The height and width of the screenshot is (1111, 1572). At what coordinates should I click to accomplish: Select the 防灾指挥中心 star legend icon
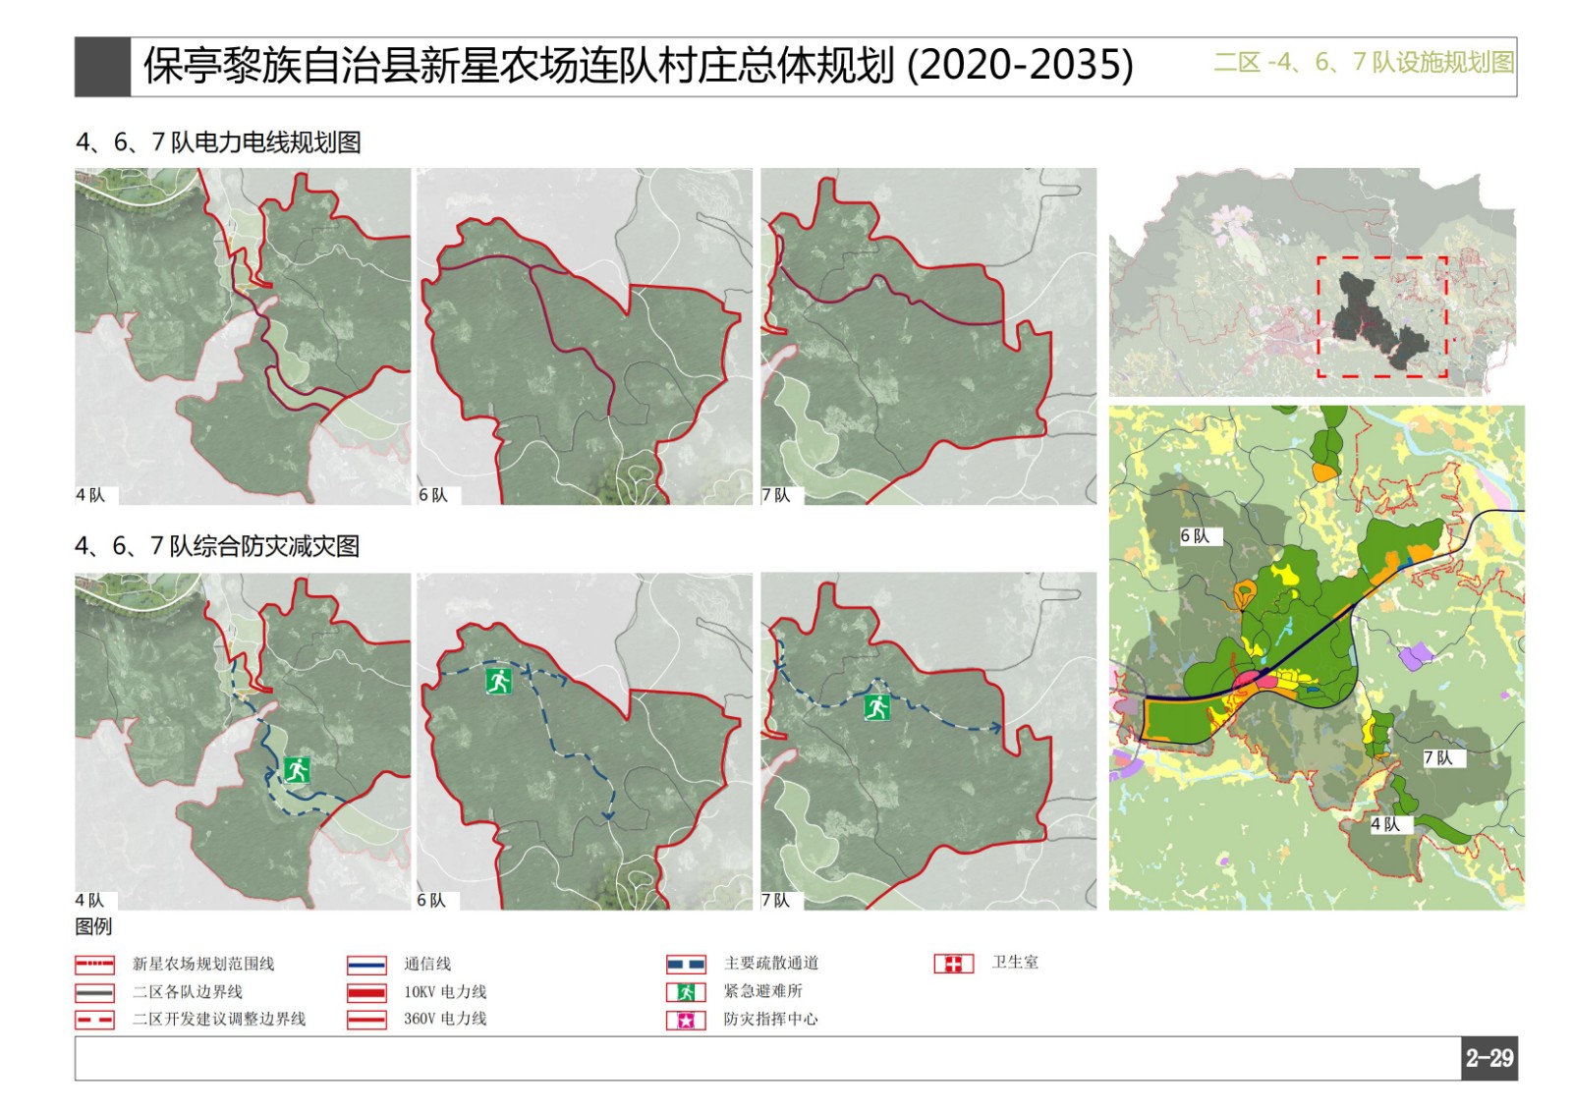tap(686, 1021)
